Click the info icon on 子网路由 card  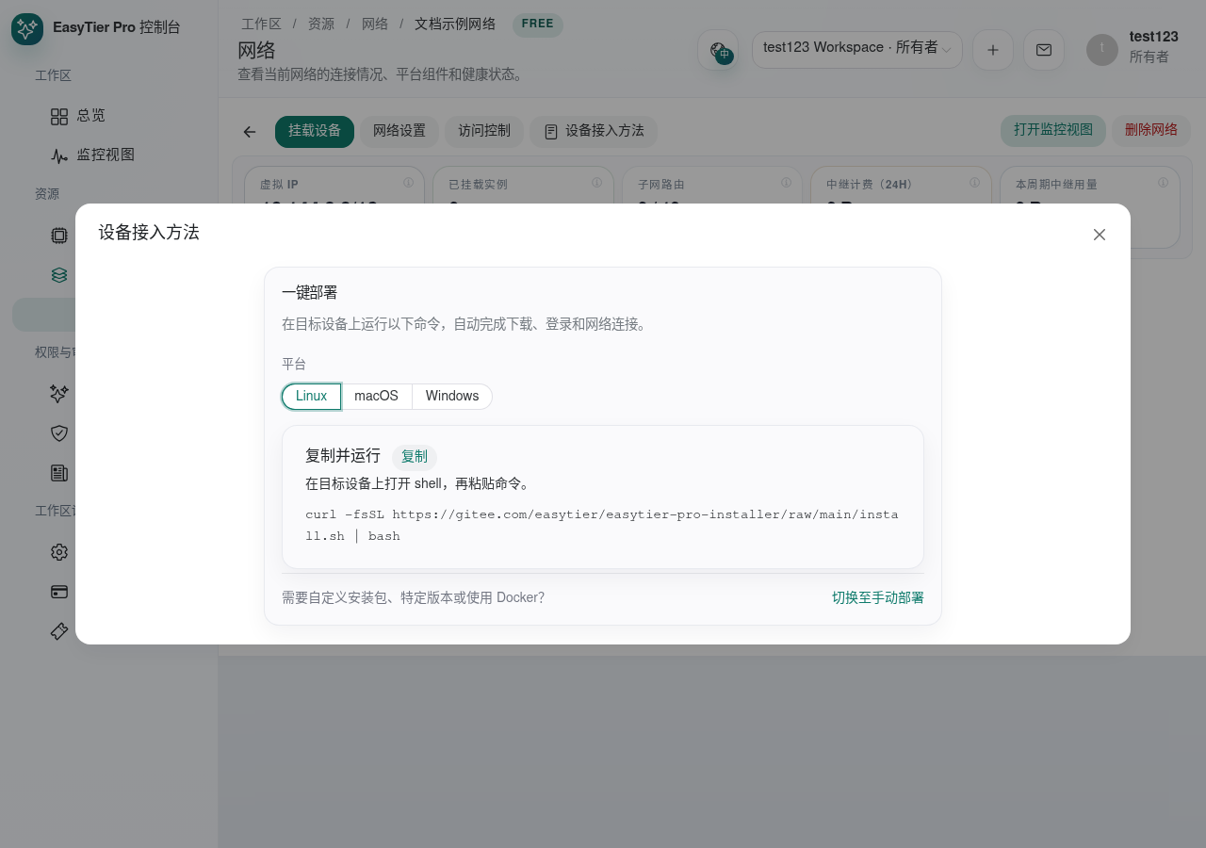(786, 183)
